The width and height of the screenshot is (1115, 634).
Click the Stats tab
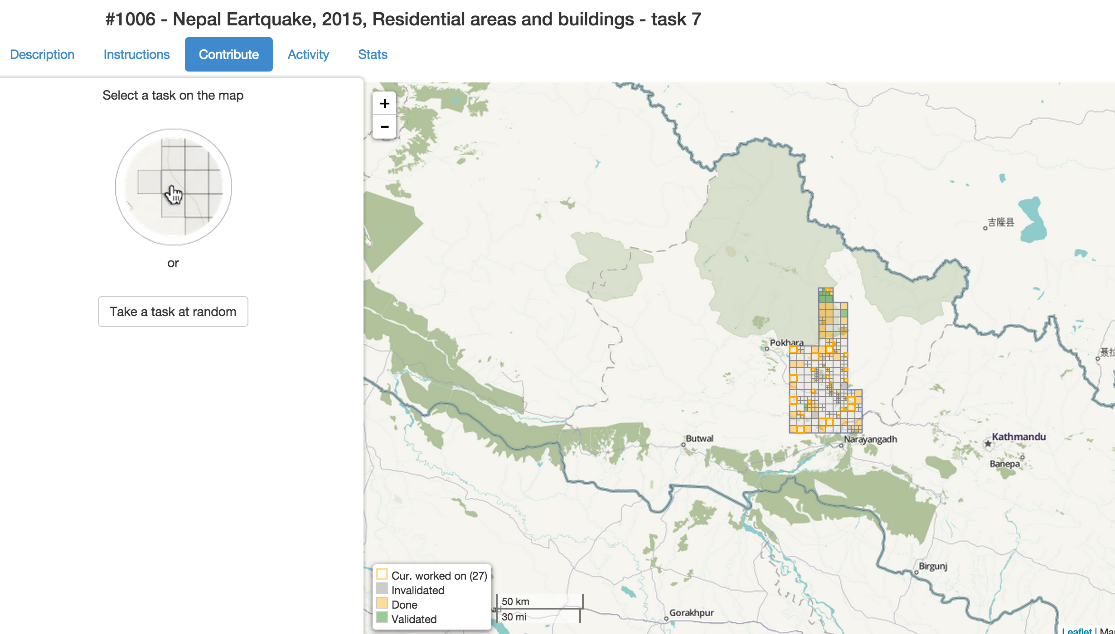372,54
